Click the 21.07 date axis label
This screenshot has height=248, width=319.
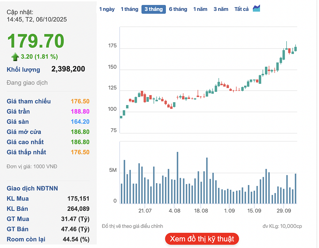(145, 211)
